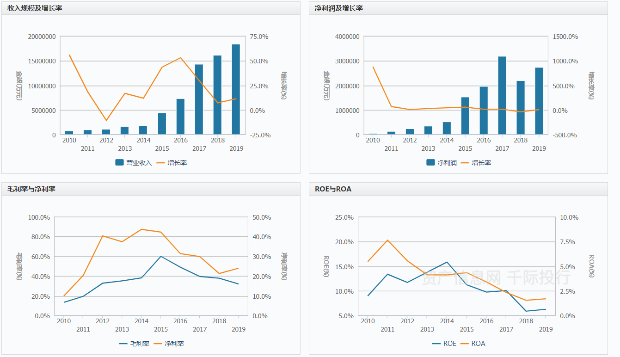Image resolution: width=620 pixels, height=357 pixels.
Task: Click the 毛利率 line peak at 2015
Action: (x=161, y=256)
